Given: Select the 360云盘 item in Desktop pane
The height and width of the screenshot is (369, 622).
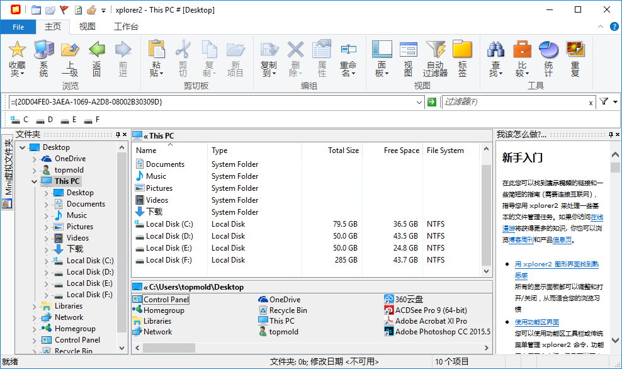Looking at the screenshot, I should pyautogui.click(x=404, y=300).
